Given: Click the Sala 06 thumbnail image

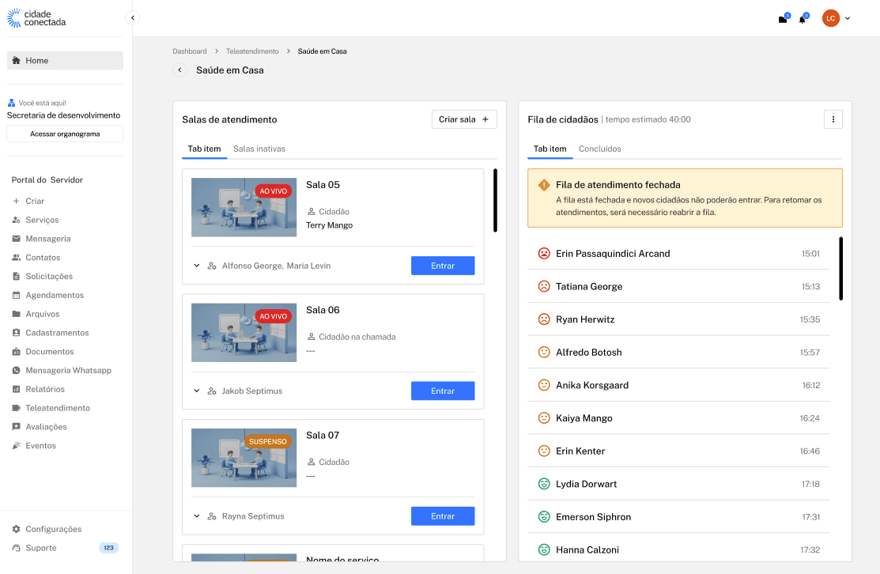Looking at the screenshot, I should click(244, 332).
